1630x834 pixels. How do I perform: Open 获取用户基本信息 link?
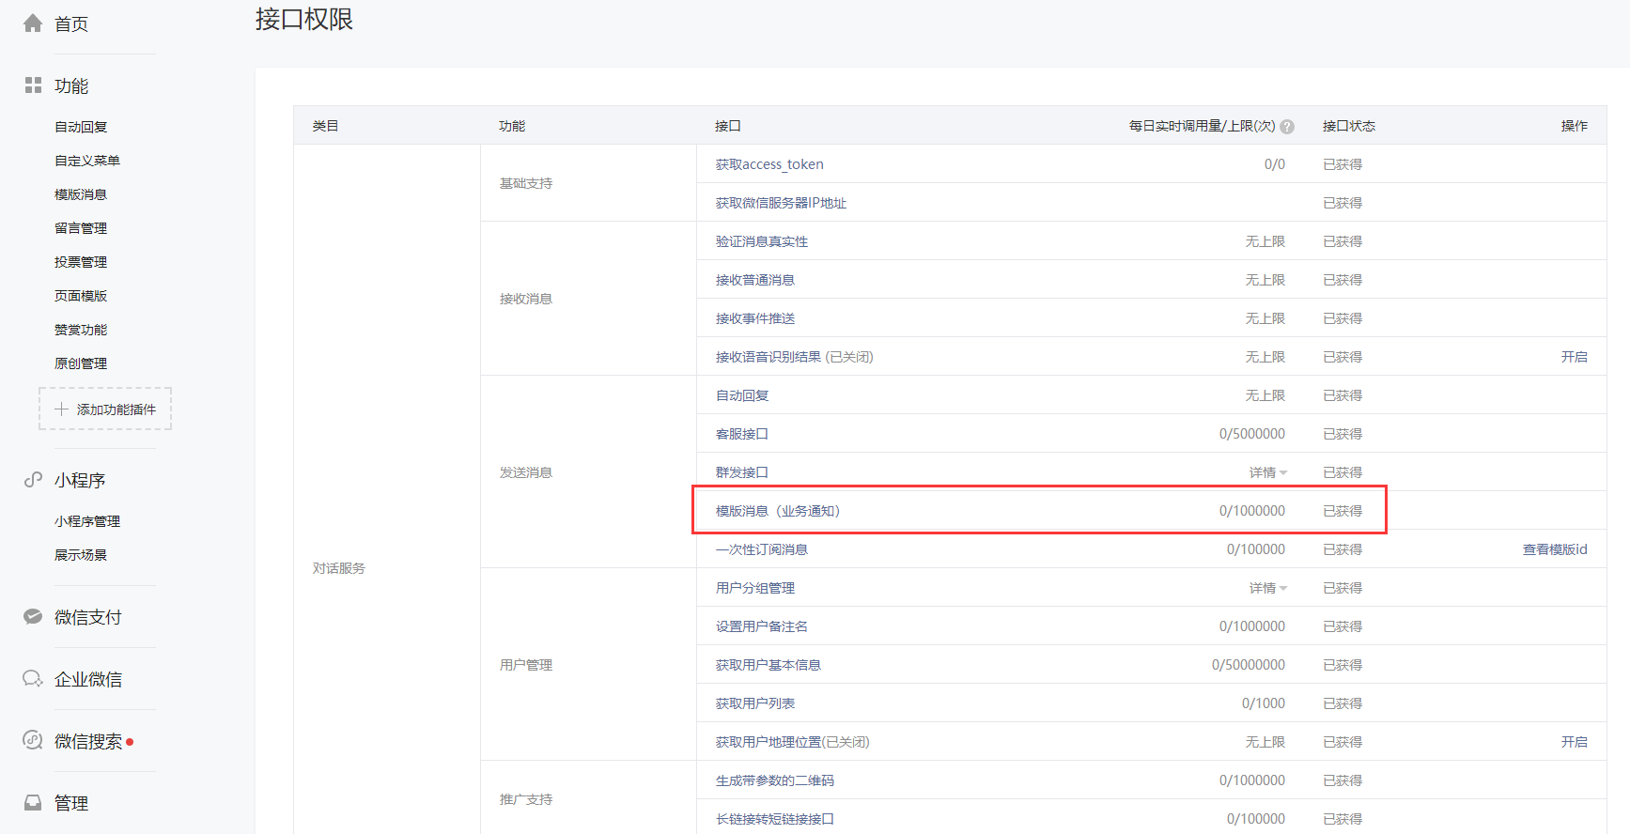[768, 665]
